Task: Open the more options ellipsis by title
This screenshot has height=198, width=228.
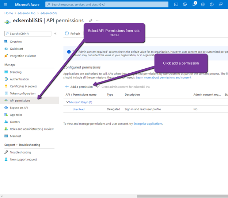Action: click(98, 20)
